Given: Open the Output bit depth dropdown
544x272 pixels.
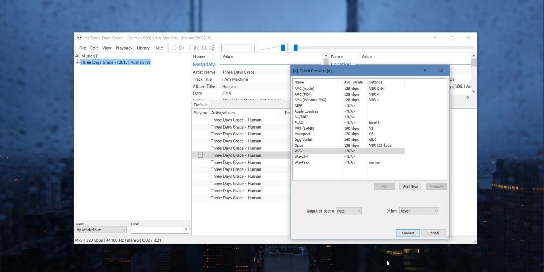Looking at the screenshot, I should pyautogui.click(x=348, y=210).
